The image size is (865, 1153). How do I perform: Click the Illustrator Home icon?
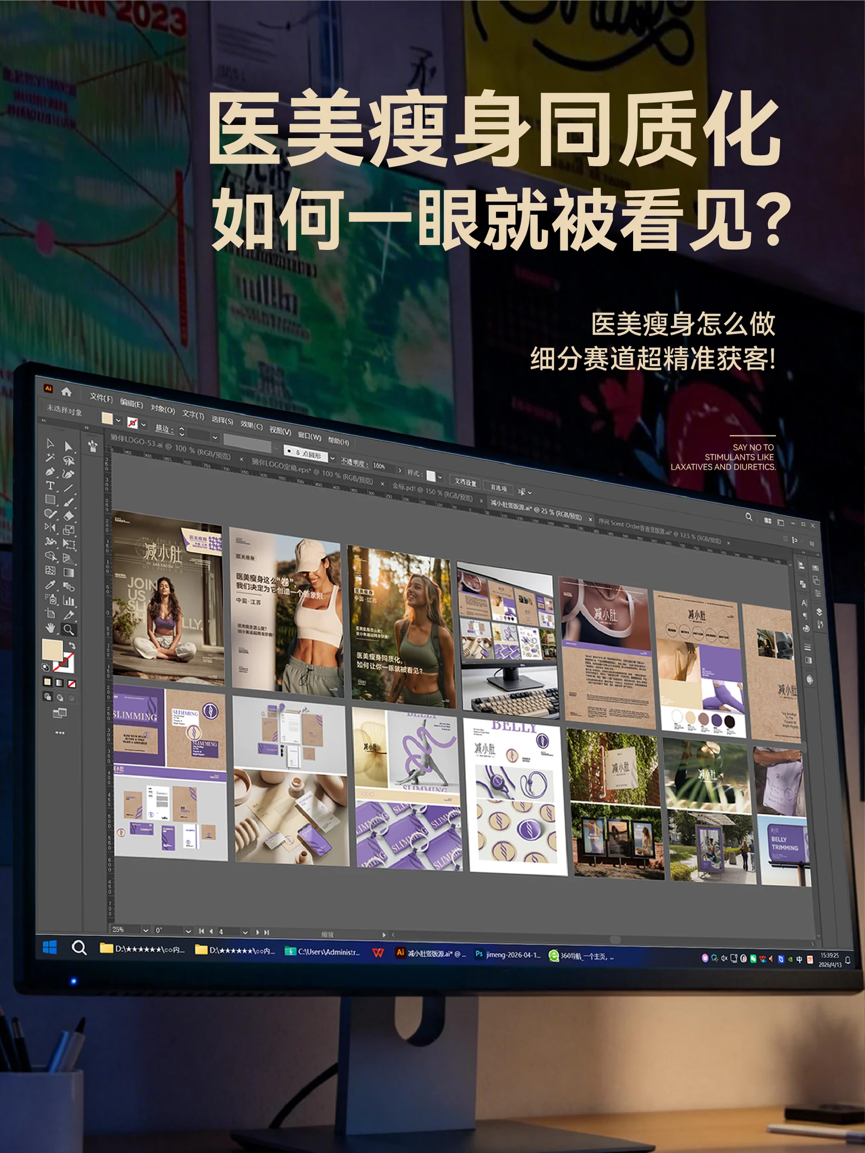(66, 391)
